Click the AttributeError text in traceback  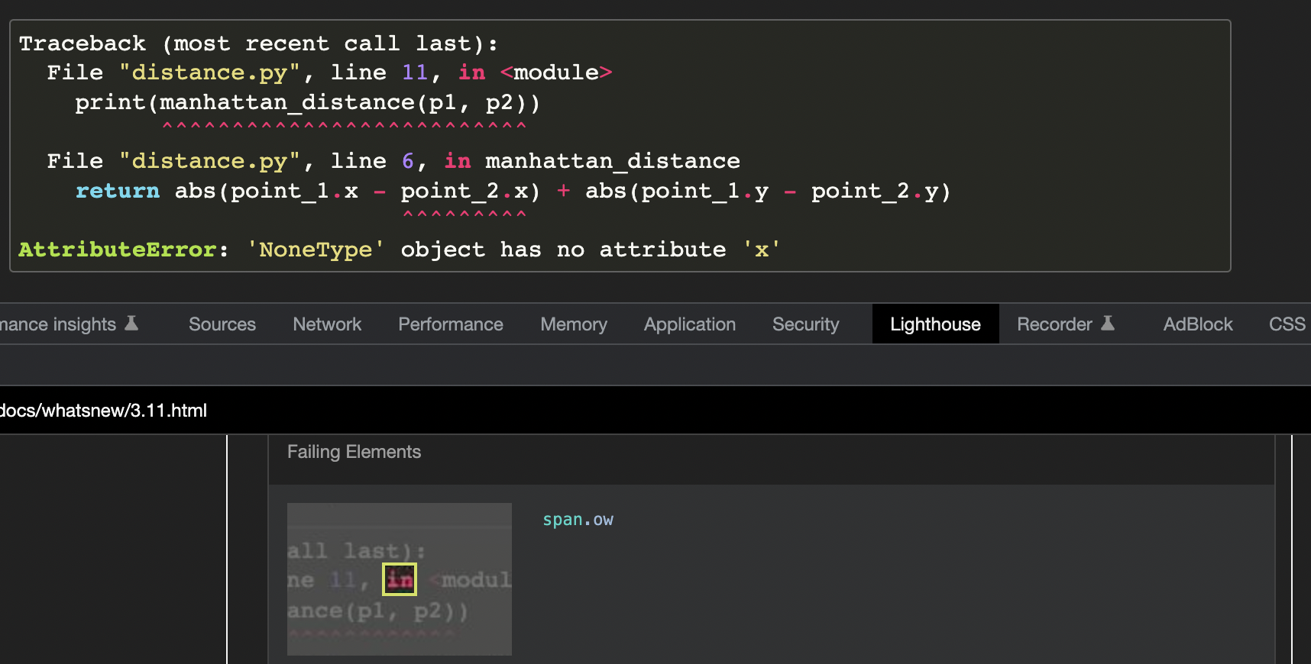[118, 250]
